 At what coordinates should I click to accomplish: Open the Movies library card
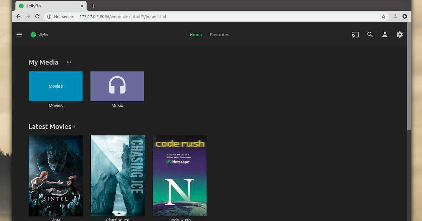[x=56, y=86]
